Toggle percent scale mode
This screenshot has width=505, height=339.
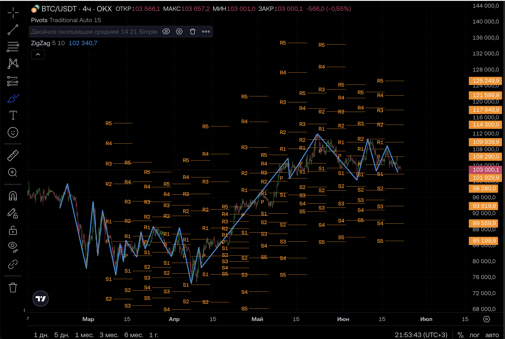tap(460, 335)
